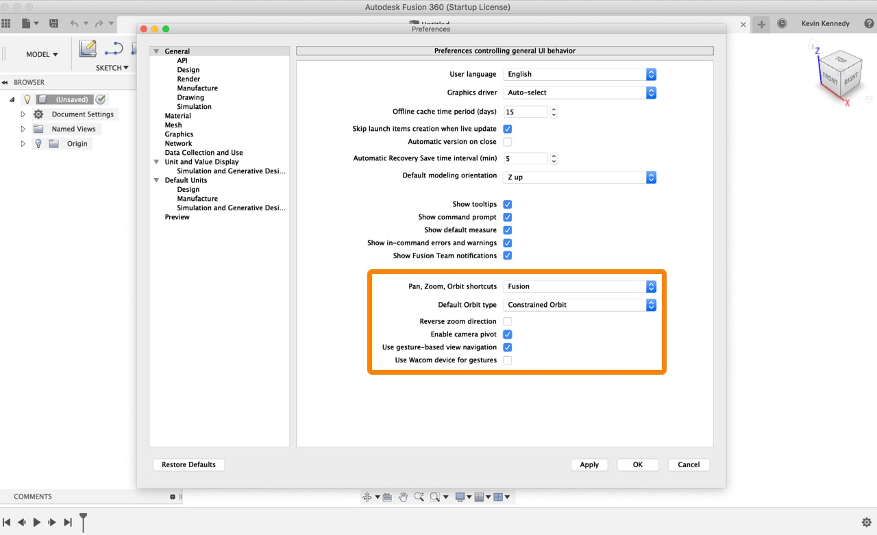The width and height of the screenshot is (877, 535).
Task: Toggle Show tooltips checkbox
Action: pos(508,204)
